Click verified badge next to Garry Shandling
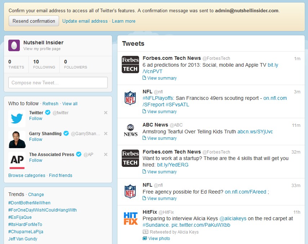This screenshot has width=308, height=244. 66,133
